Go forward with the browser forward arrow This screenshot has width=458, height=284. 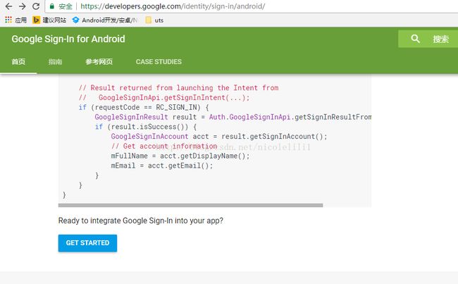click(23, 6)
